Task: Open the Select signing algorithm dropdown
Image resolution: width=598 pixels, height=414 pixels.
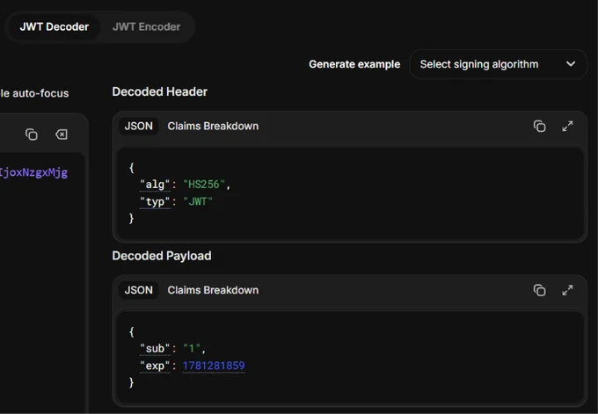Action: tap(498, 64)
